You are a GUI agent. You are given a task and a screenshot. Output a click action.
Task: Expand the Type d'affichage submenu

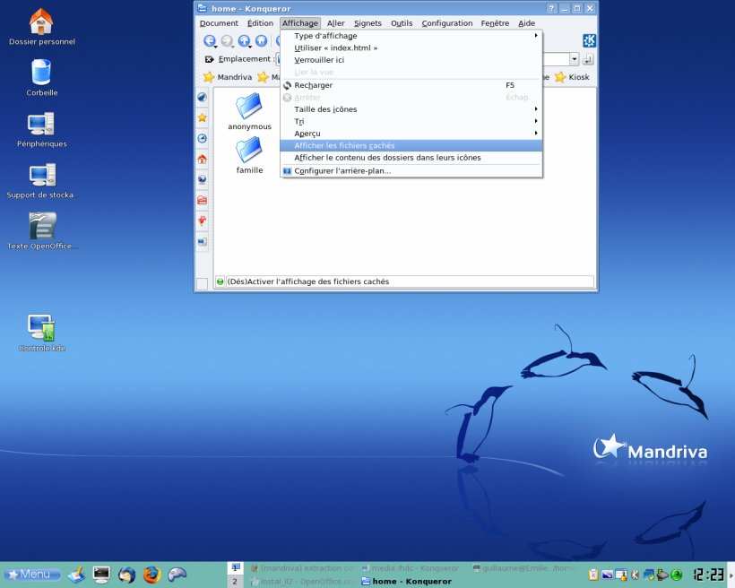tap(411, 36)
